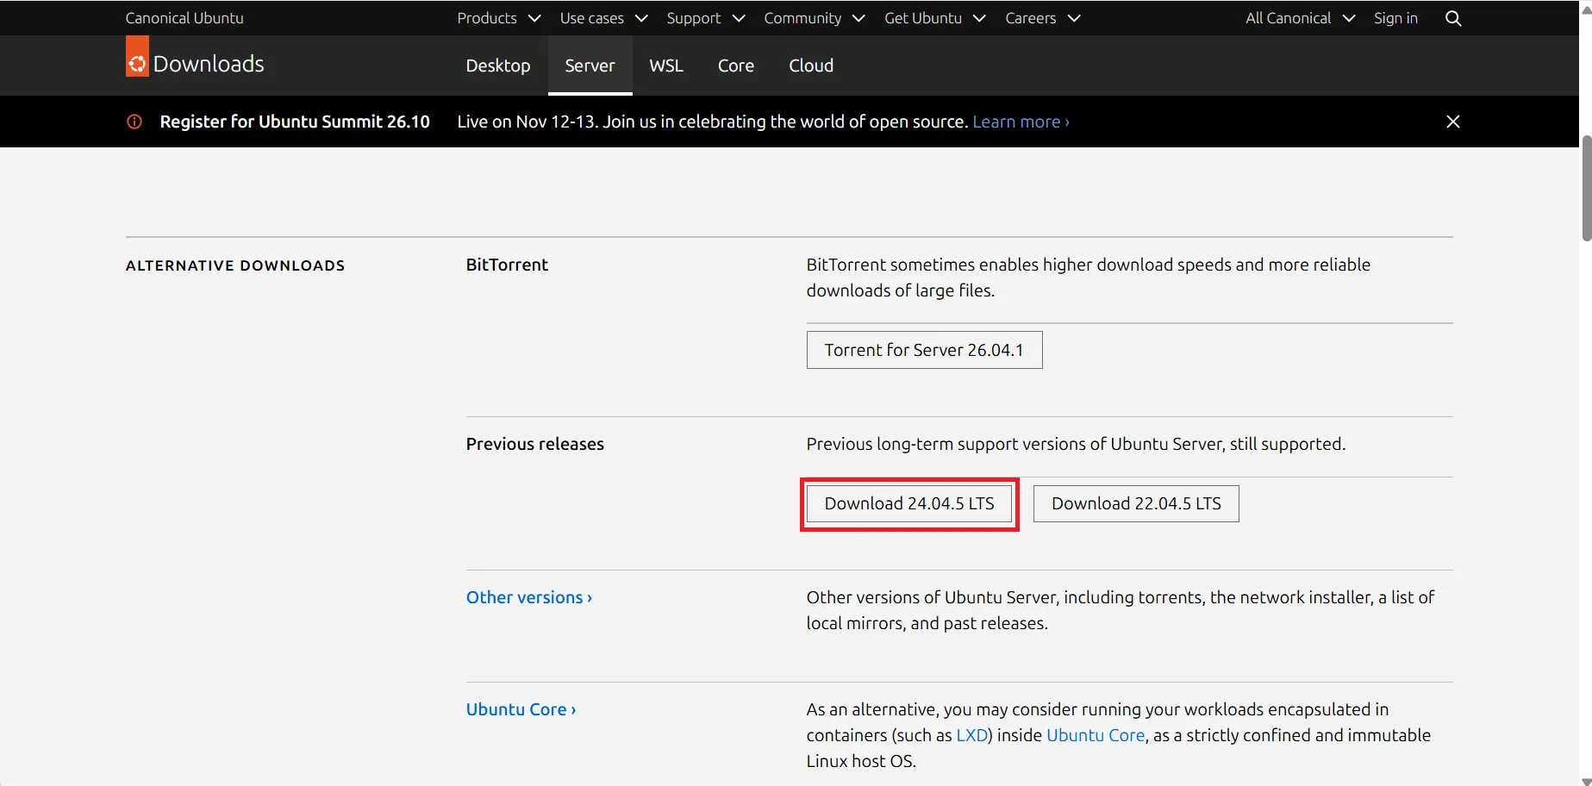1592x786 pixels.
Task: Click the Ubuntu logo beside Downloads
Action: coord(137,56)
